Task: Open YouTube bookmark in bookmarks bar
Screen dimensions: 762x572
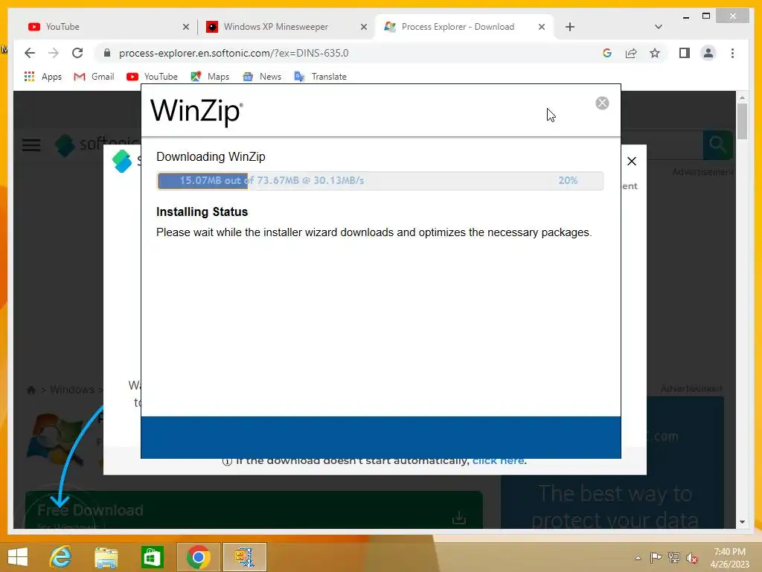Action: [x=152, y=77]
